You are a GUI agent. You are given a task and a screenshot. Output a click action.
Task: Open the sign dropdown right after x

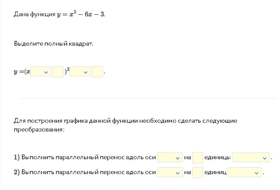(41, 72)
